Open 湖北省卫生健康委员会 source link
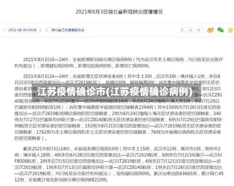 (68, 30)
